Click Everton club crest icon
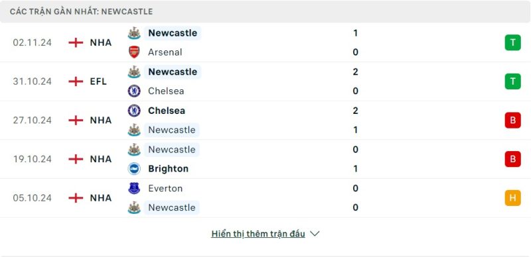The height and width of the screenshot is (257, 531). (x=134, y=188)
